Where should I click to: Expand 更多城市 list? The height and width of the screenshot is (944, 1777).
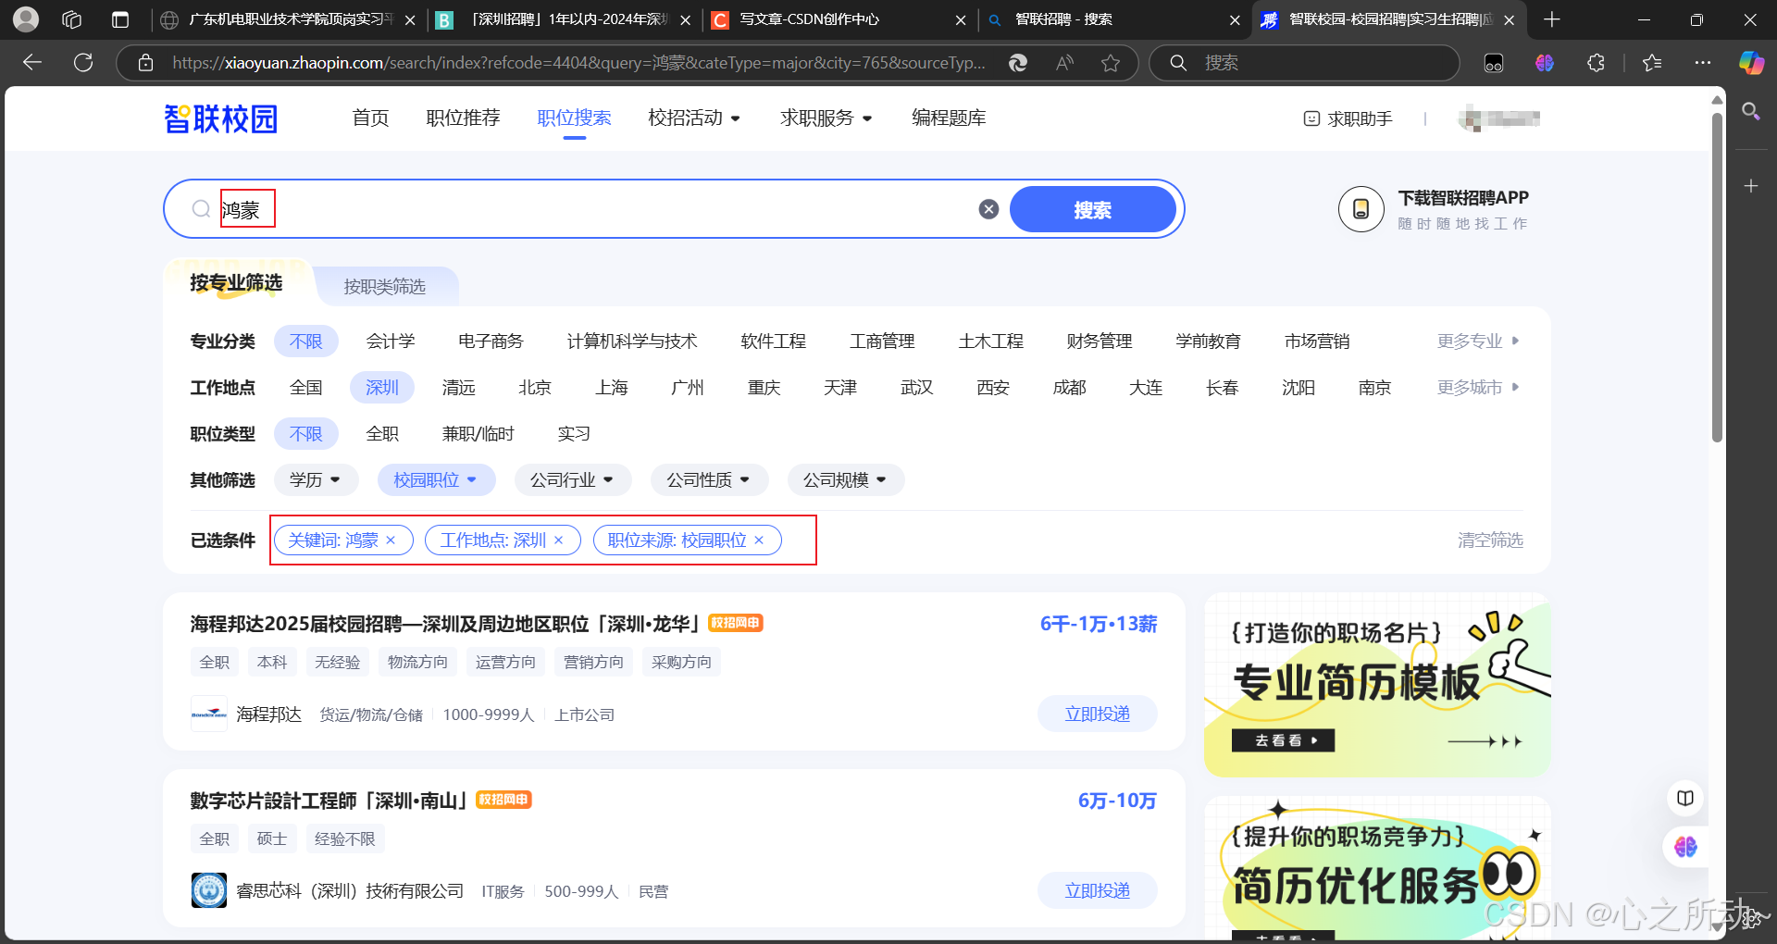[1478, 388]
